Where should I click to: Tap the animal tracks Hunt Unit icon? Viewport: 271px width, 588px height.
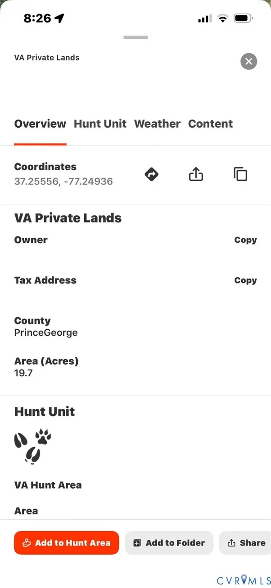click(32, 446)
